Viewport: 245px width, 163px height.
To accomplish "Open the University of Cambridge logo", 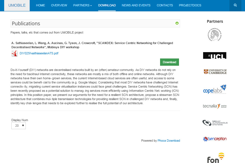I will tap(215, 72).
